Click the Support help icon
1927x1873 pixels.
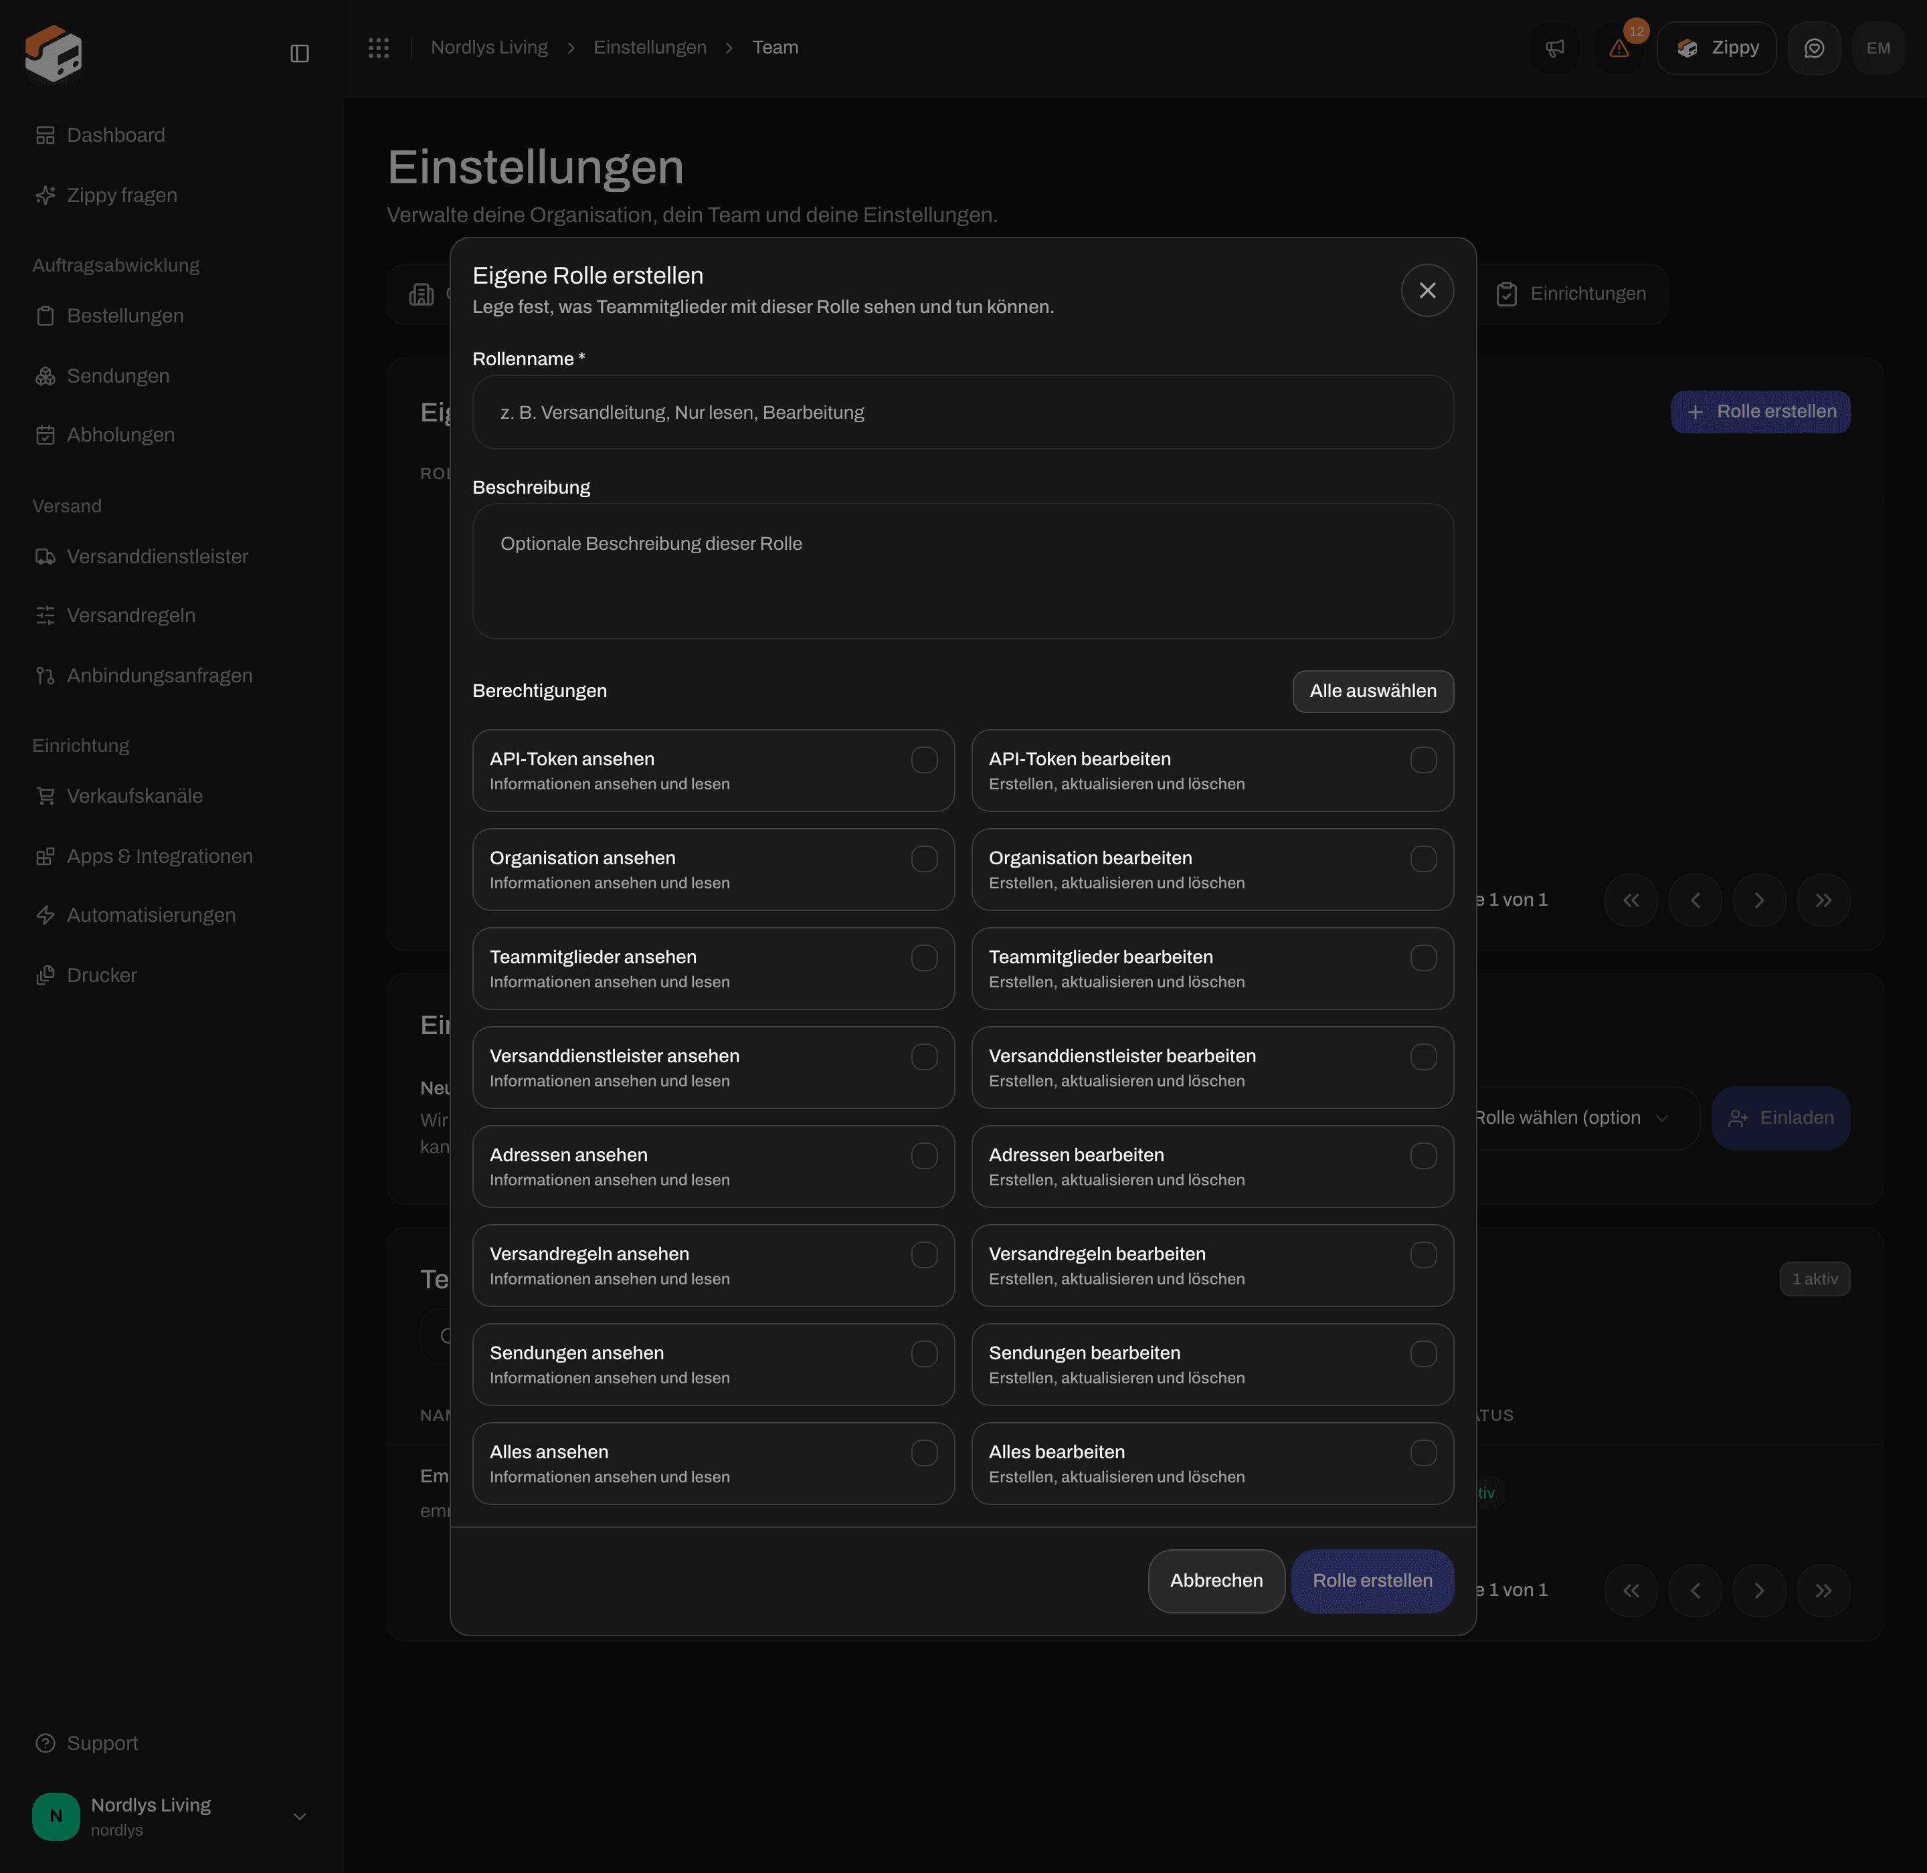(45, 1743)
